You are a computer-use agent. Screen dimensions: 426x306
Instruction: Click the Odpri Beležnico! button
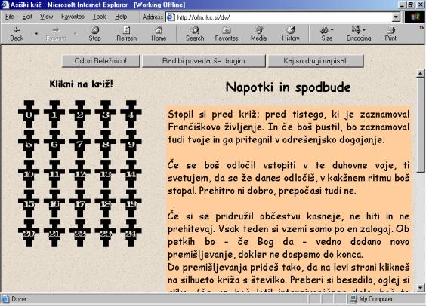[x=100, y=61]
